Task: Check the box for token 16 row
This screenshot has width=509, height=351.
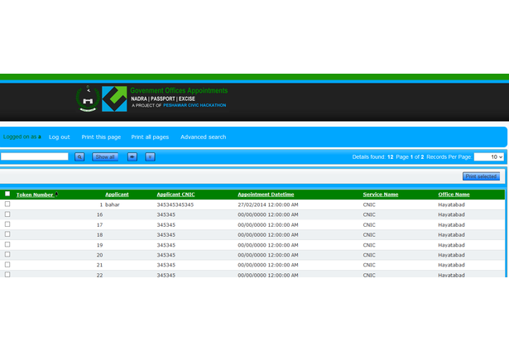Action: pyautogui.click(x=7, y=214)
